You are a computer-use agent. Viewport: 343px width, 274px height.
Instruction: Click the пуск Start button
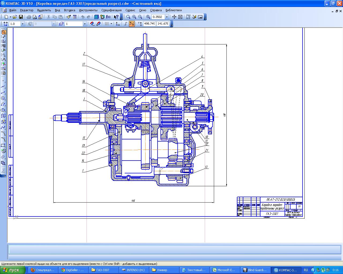coord(13,270)
